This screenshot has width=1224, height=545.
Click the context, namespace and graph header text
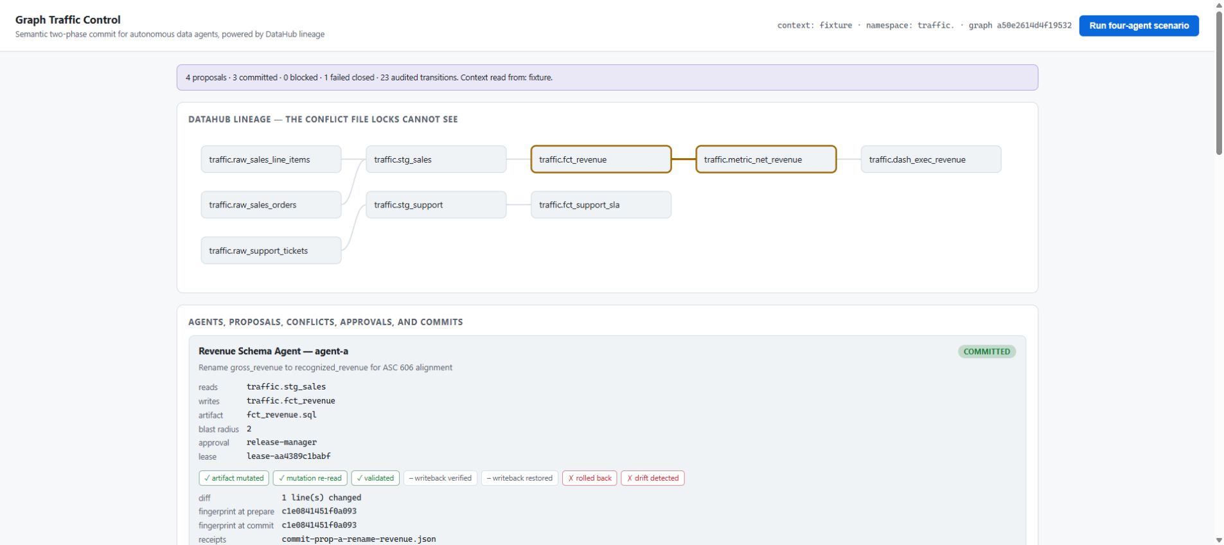(925, 26)
